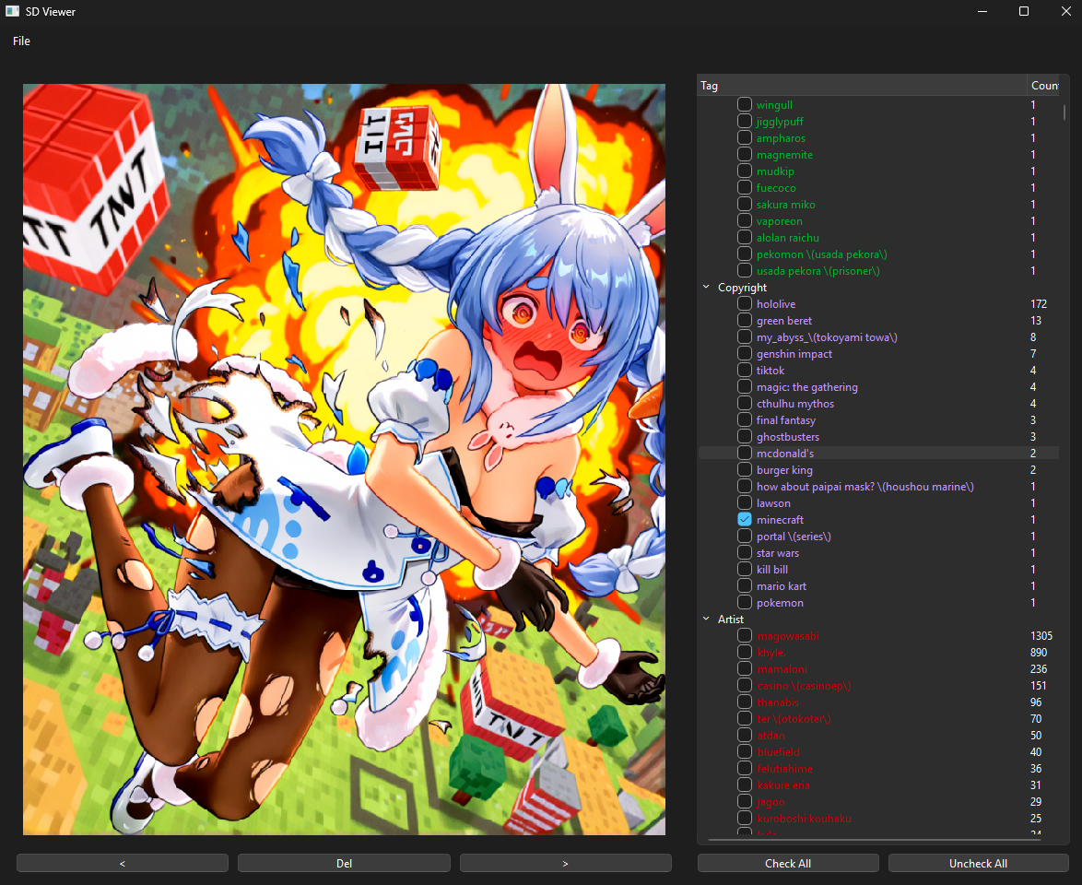Enable the mamaloni artist checkbox
1082x885 pixels.
pyautogui.click(x=745, y=669)
